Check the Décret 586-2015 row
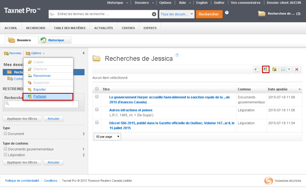This screenshot has width=306, height=196. (x=97, y=122)
